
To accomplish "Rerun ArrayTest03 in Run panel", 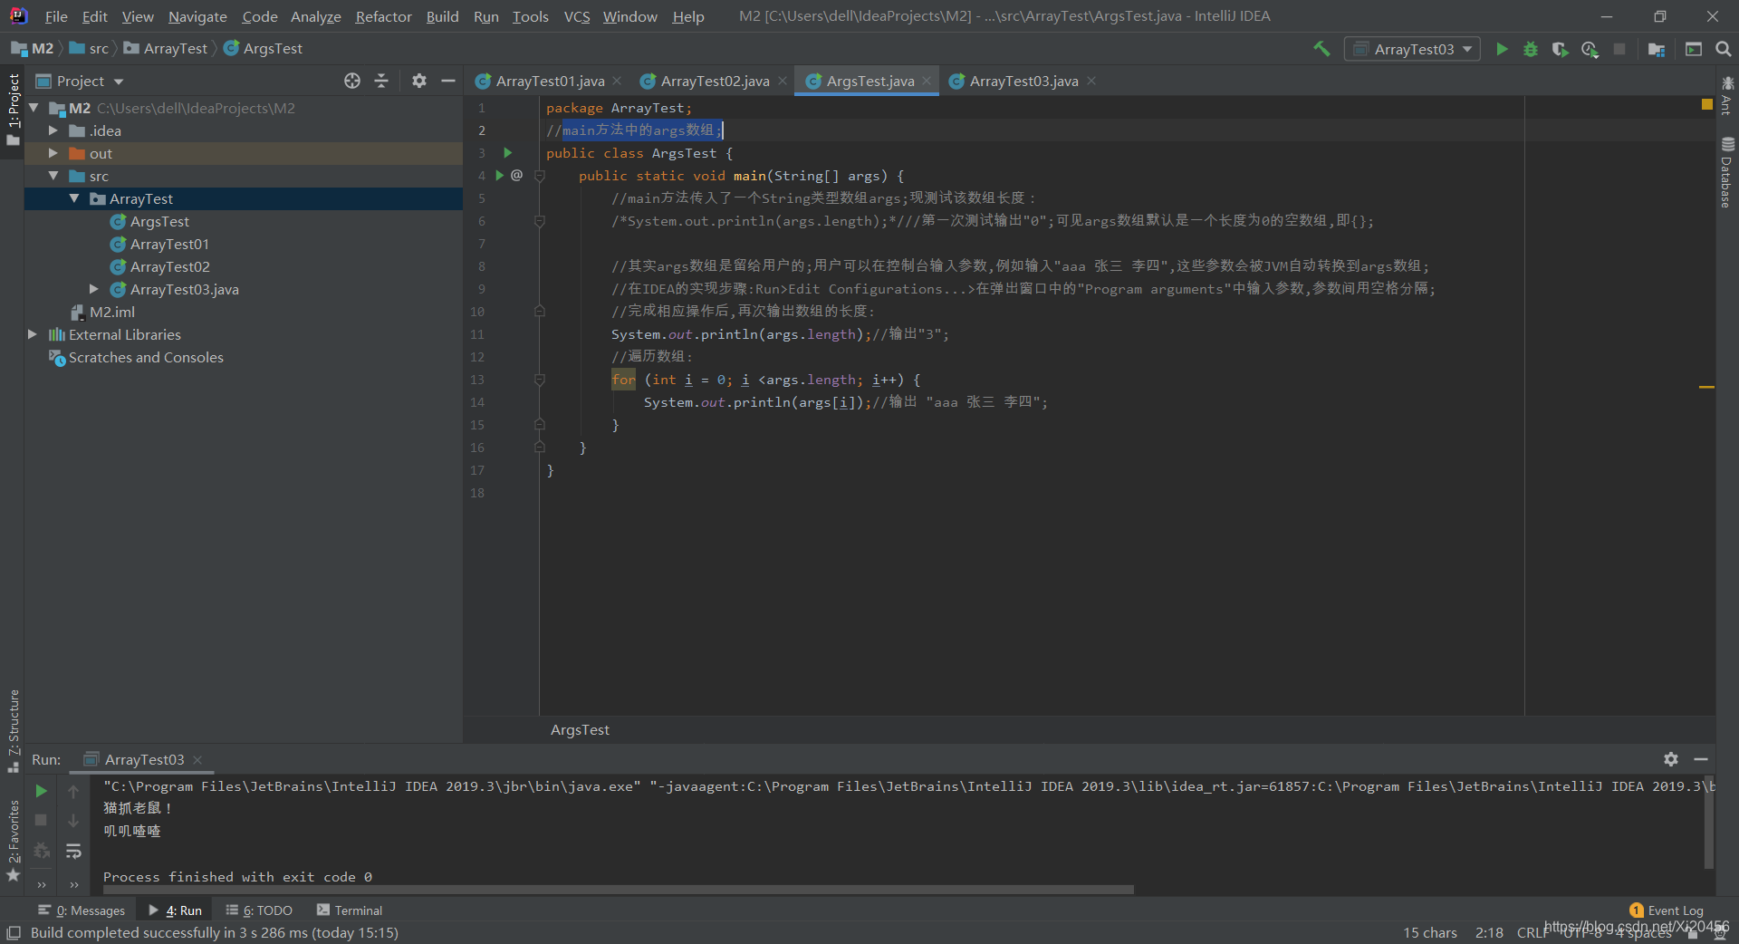I will click(41, 791).
